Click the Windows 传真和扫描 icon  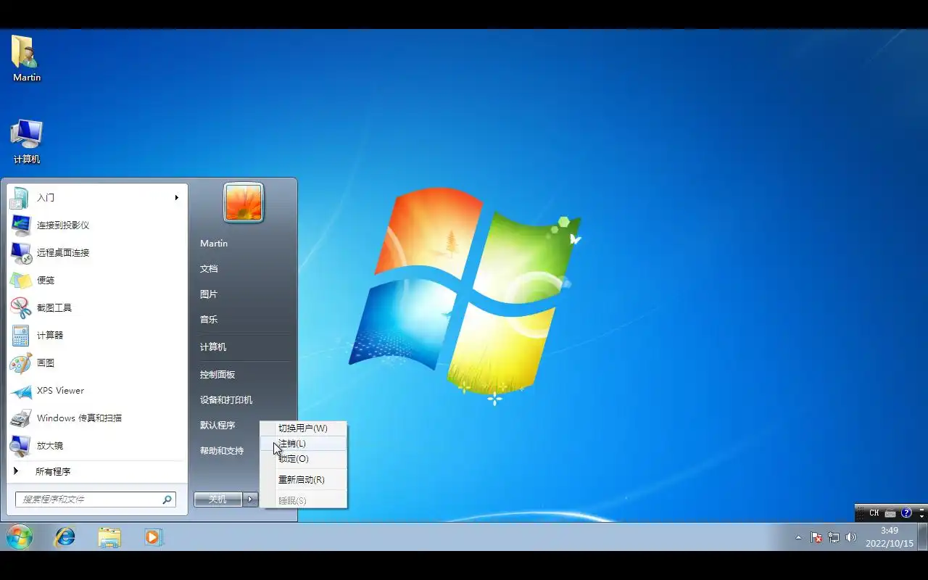[x=20, y=418]
